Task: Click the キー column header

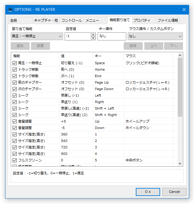Action: [x=108, y=56]
